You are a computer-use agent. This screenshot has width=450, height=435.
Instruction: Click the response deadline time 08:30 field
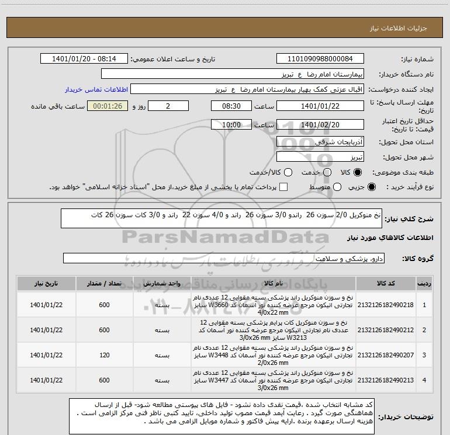(231, 106)
